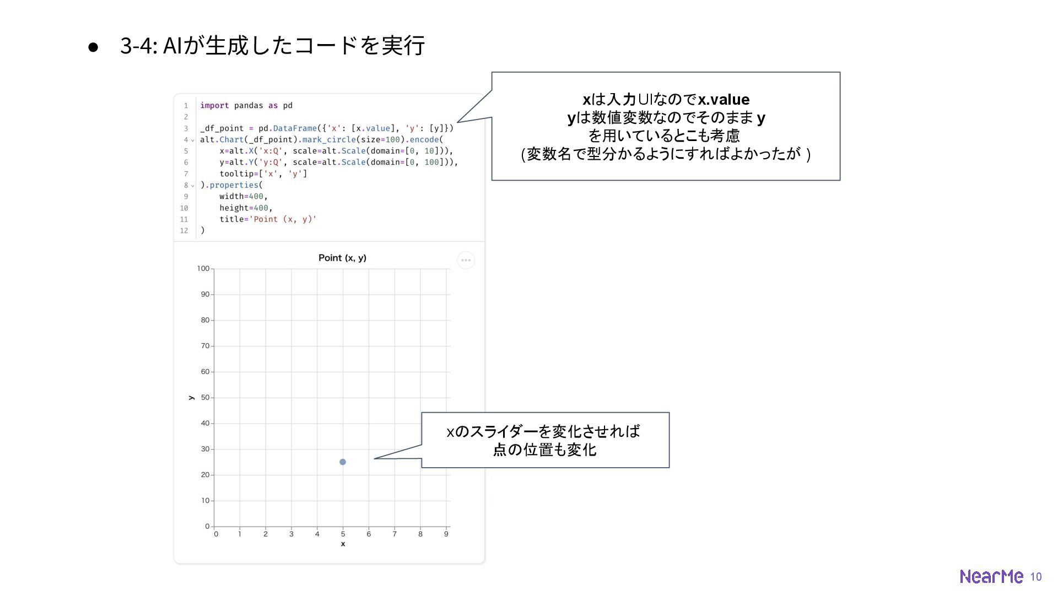The width and height of the screenshot is (1058, 595).
Task: Click the width=400 code line
Action: (243, 197)
